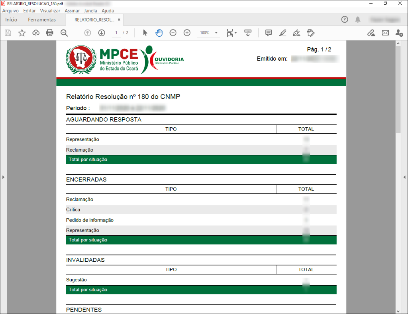Select the highlighter pen tool
408x314 pixels.
(x=282, y=33)
